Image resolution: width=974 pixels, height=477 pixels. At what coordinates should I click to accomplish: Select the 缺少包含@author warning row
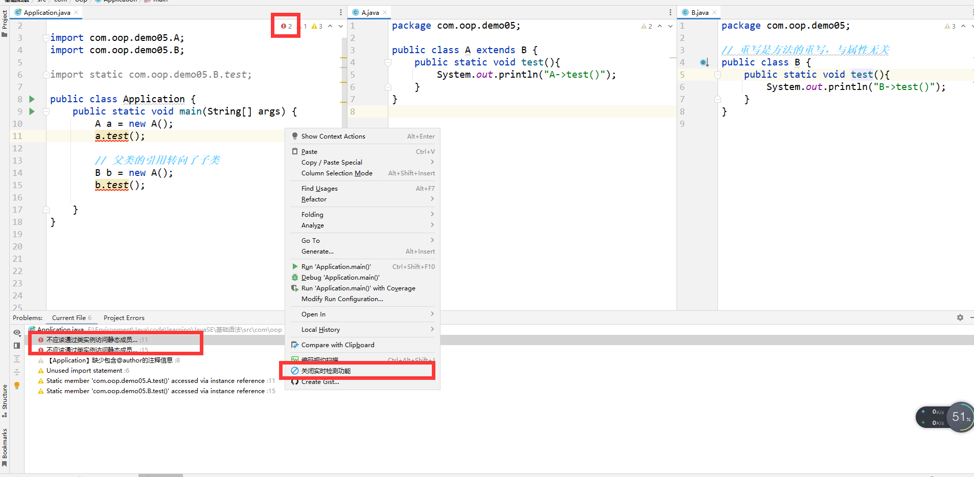tap(108, 360)
